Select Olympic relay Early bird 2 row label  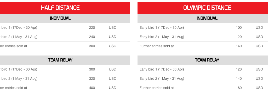[162, 78]
